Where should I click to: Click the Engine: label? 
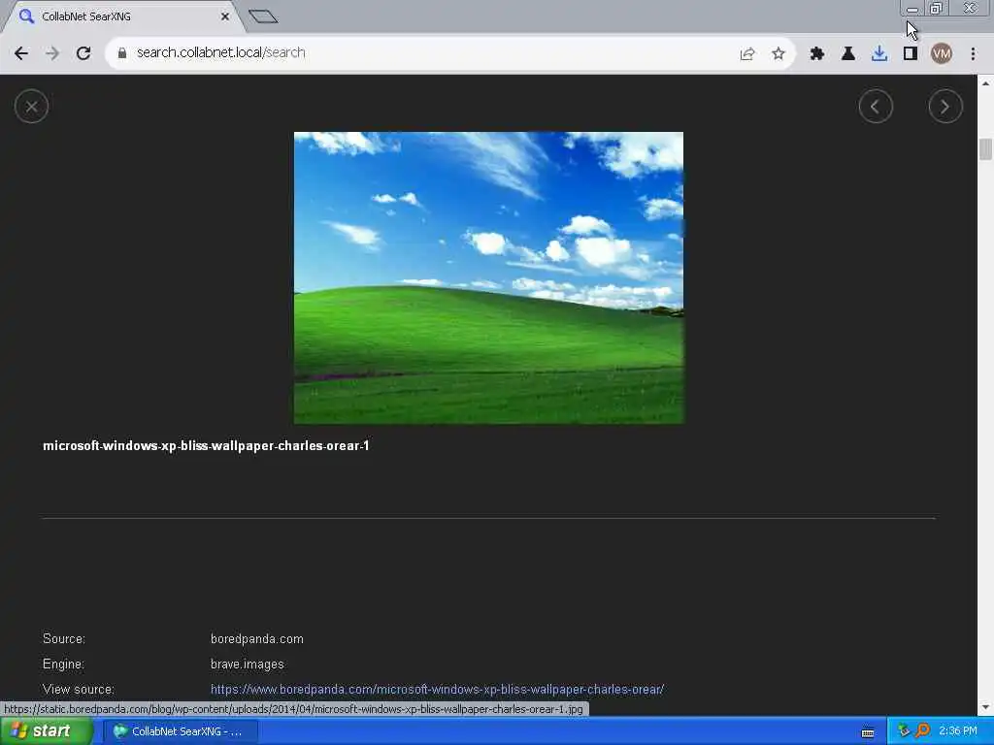point(63,664)
